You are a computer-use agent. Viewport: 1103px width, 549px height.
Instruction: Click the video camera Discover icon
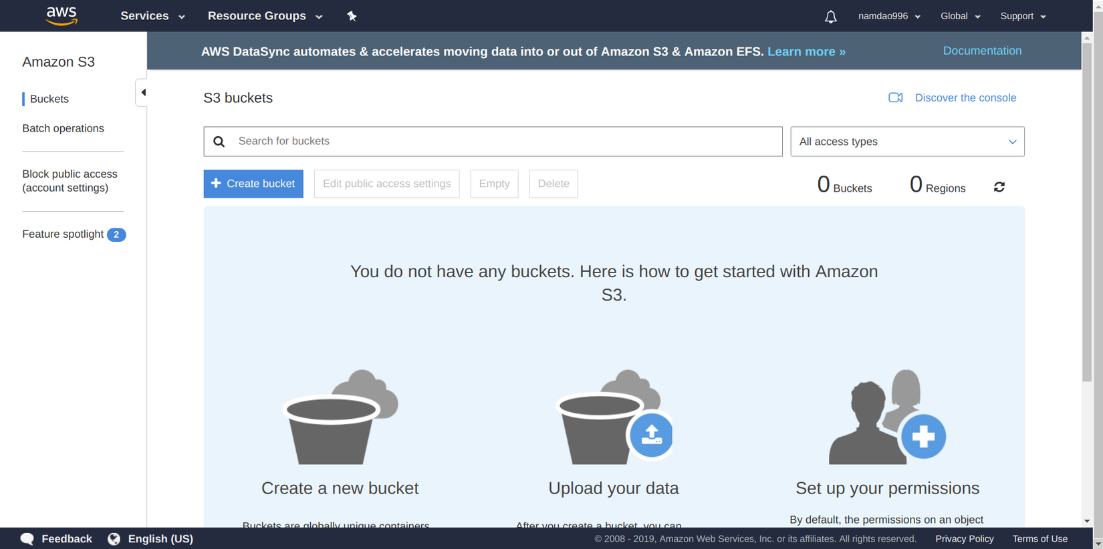tap(895, 98)
